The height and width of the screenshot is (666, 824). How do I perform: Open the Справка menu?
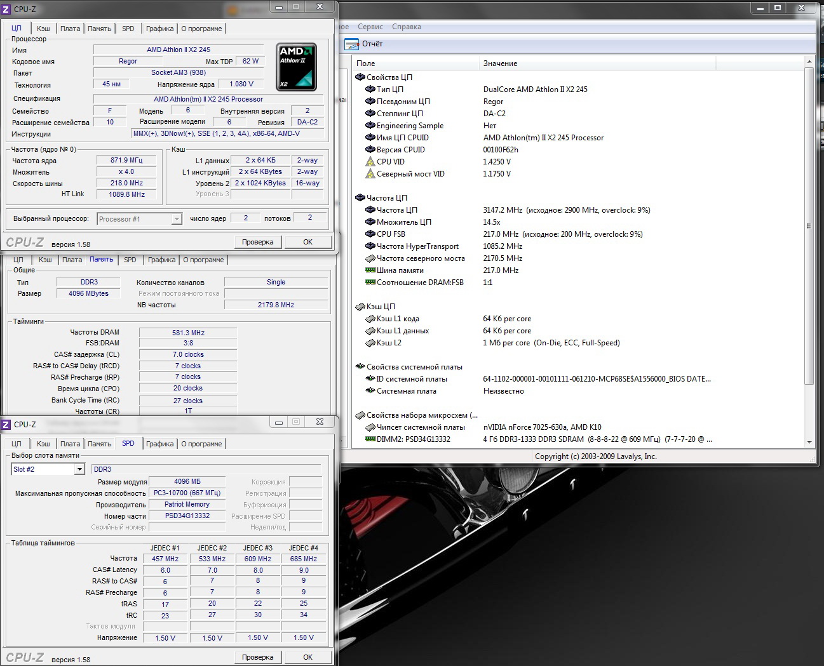[x=407, y=27]
